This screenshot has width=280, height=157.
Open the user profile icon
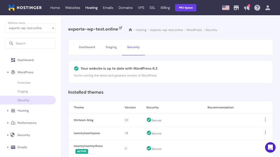pyautogui.click(x=267, y=8)
